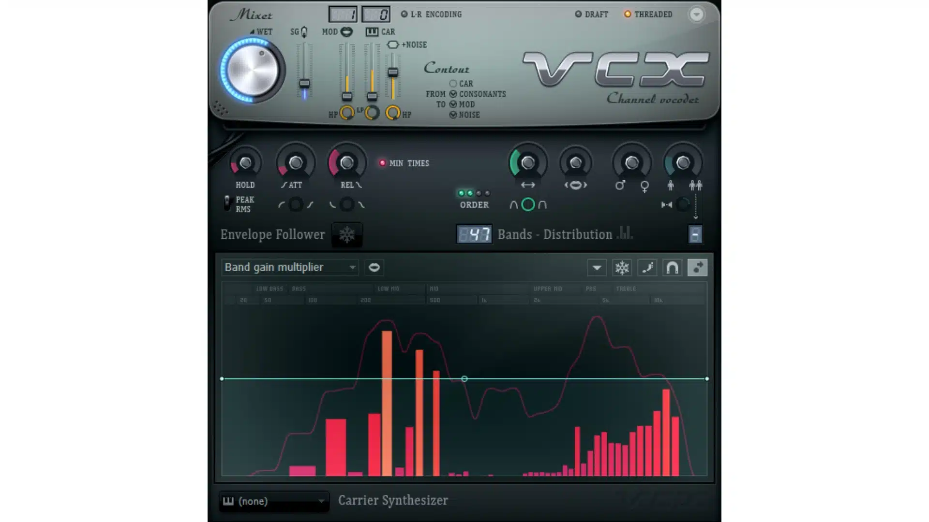This screenshot has height=522, width=929.
Task: Click the two-person unison icon
Action: point(695,185)
